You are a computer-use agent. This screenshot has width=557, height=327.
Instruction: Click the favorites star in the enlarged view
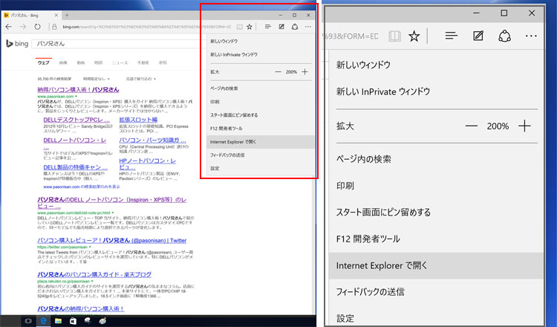414,36
